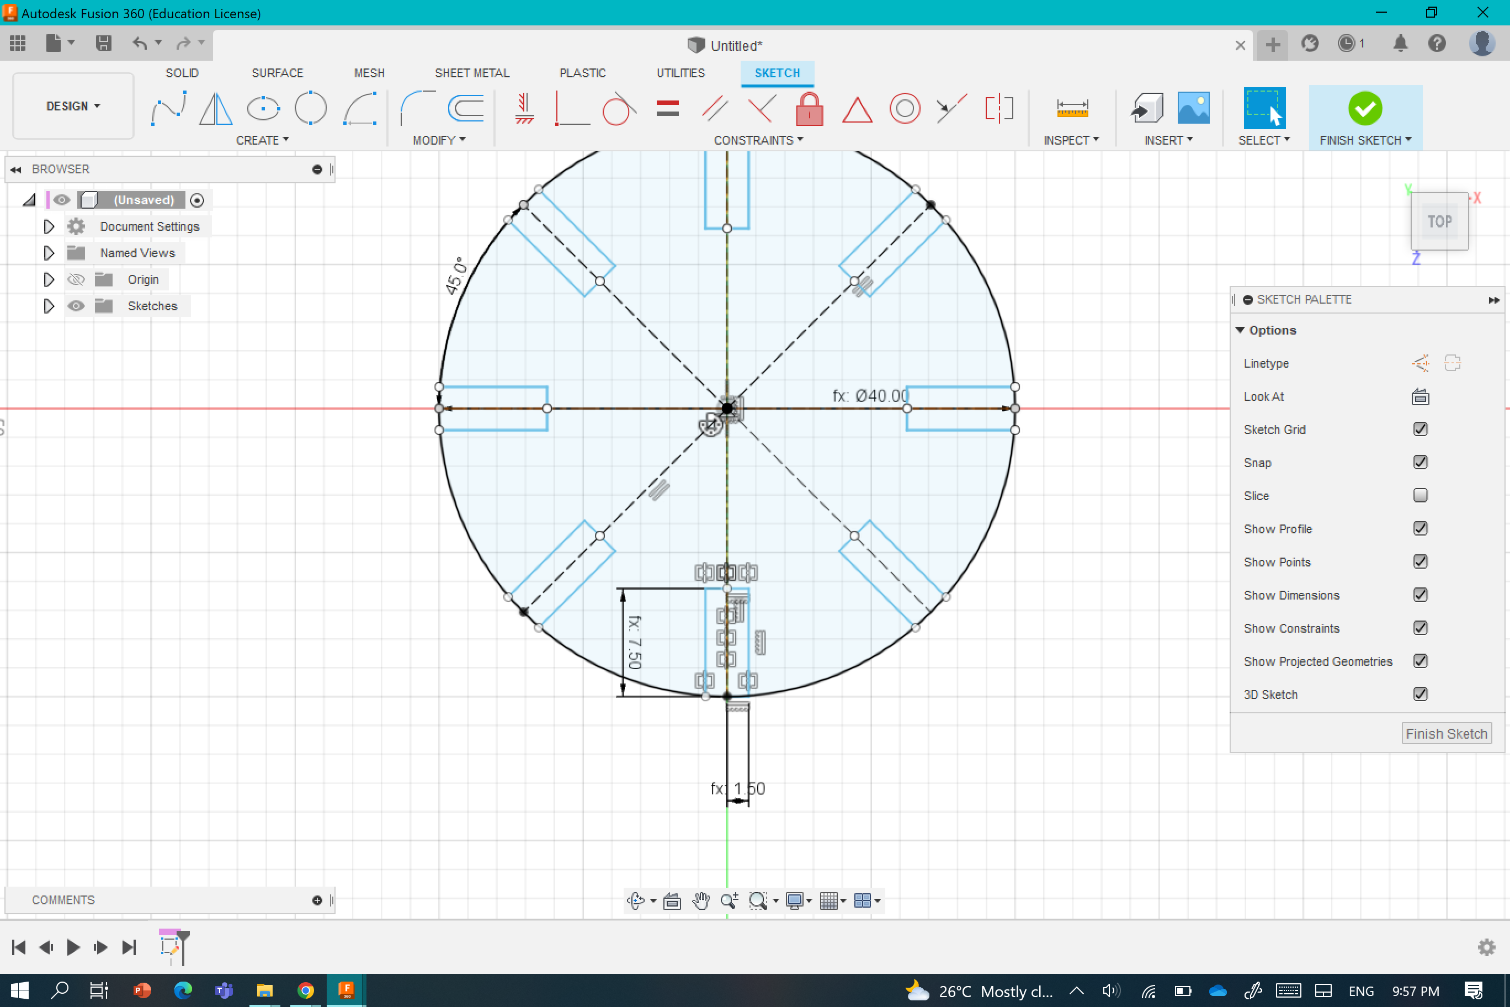Select the Fillet tool

(417, 108)
